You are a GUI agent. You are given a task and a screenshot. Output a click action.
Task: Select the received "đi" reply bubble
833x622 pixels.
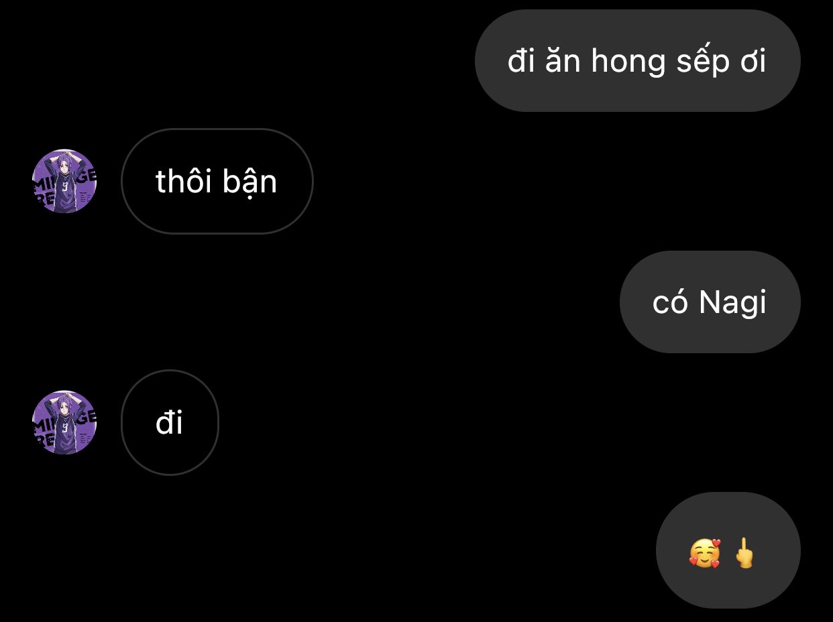(x=170, y=422)
